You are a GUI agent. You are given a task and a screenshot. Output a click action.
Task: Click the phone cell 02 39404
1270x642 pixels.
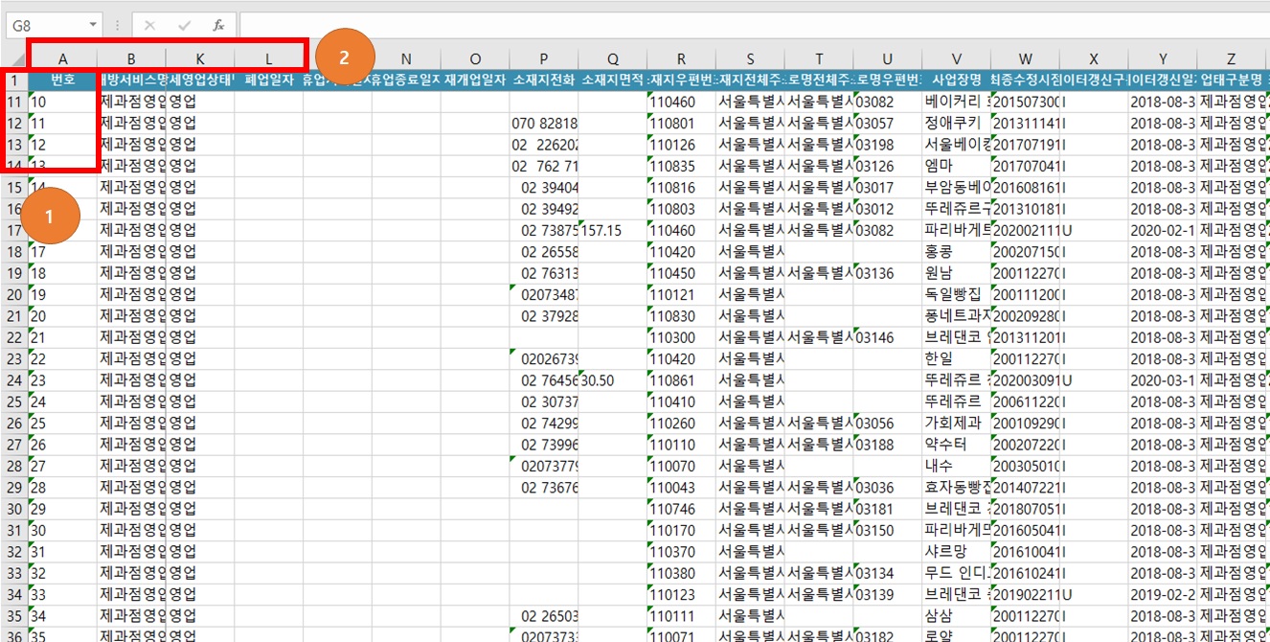coord(544,187)
